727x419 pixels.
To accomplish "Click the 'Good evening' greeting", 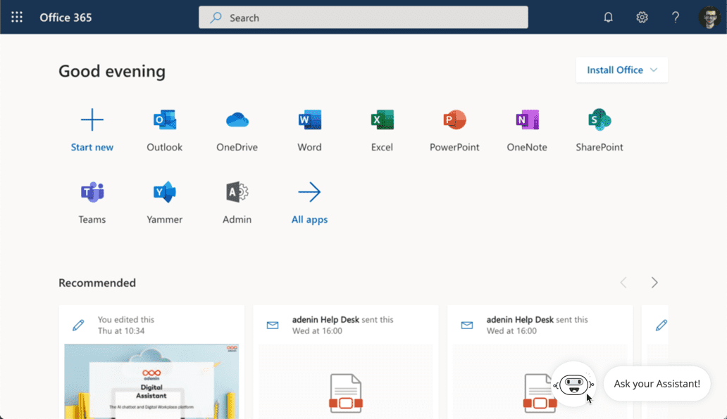I will [x=112, y=71].
